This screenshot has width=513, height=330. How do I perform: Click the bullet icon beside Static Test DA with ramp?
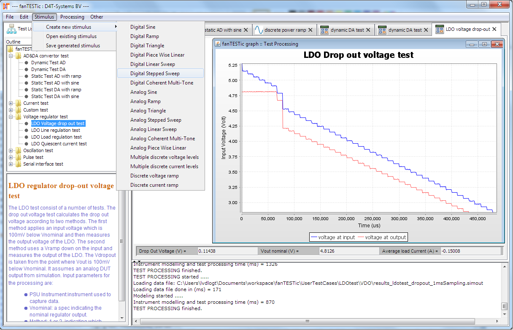click(26, 90)
